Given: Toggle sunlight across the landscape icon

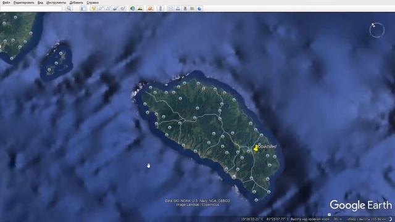Looking at the screenshot, I should tap(140, 8).
